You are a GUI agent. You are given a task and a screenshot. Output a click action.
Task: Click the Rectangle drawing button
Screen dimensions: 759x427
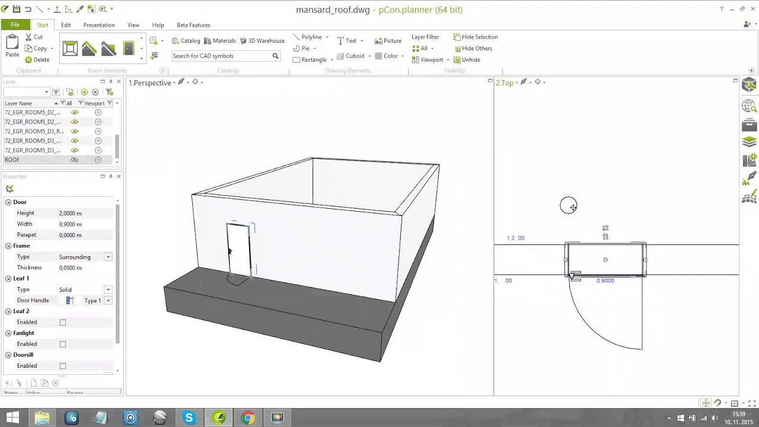click(310, 59)
